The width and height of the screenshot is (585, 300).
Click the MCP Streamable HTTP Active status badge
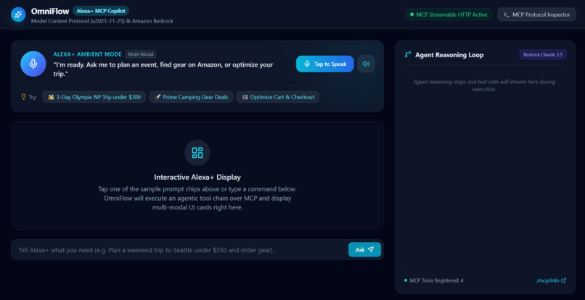click(449, 14)
